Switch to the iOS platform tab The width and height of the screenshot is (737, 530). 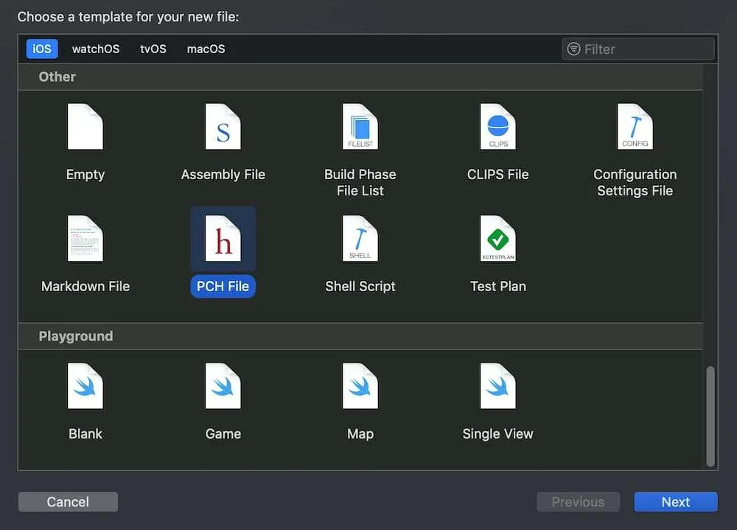(x=42, y=49)
